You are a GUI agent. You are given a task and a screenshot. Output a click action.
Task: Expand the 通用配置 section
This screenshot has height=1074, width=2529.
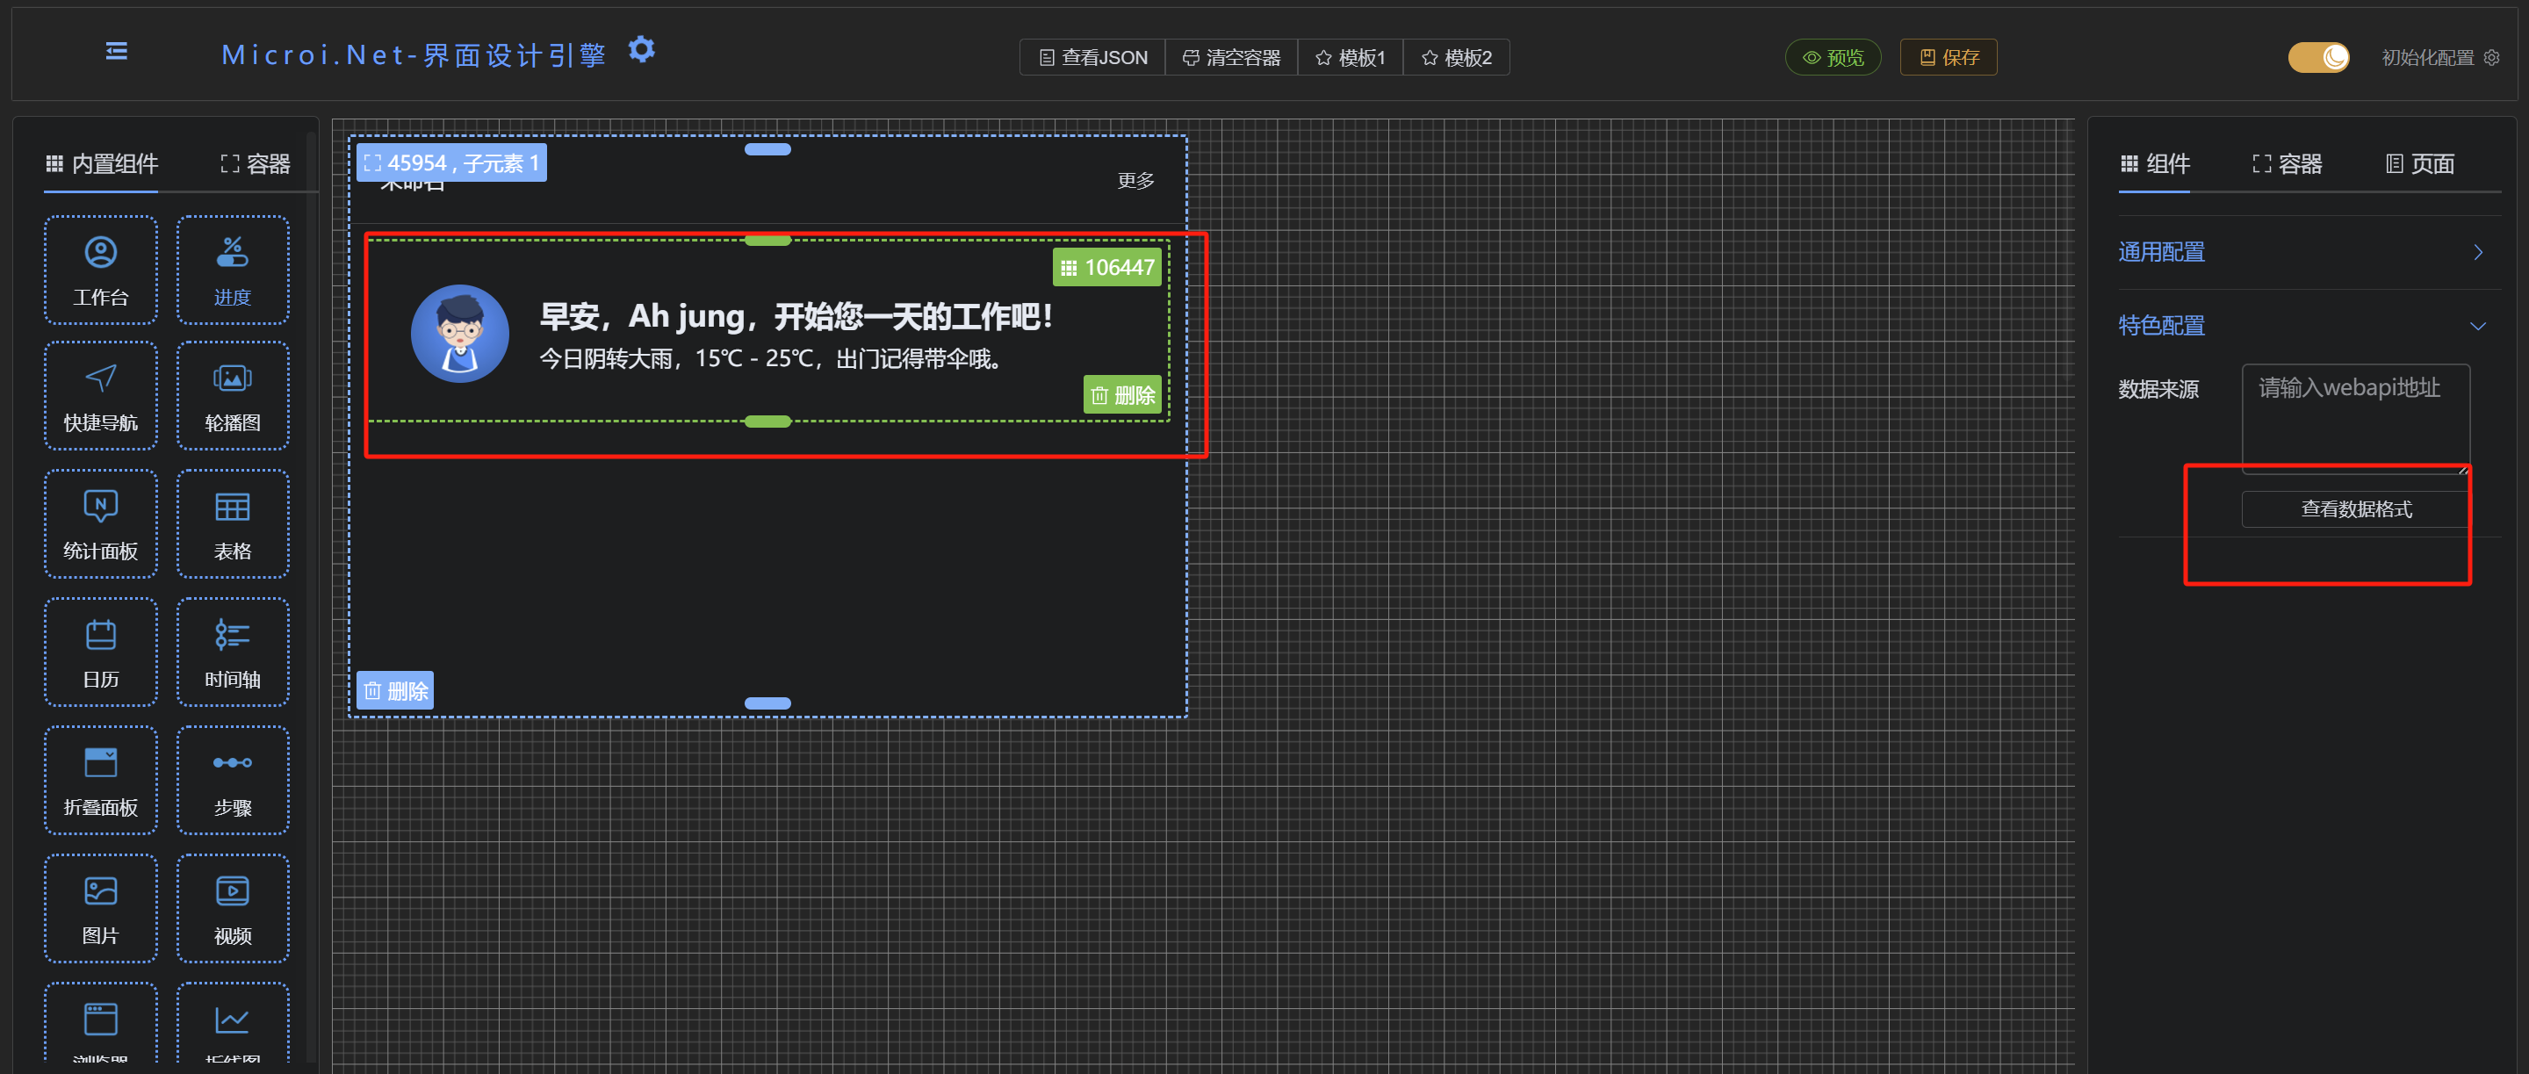tap(2299, 252)
